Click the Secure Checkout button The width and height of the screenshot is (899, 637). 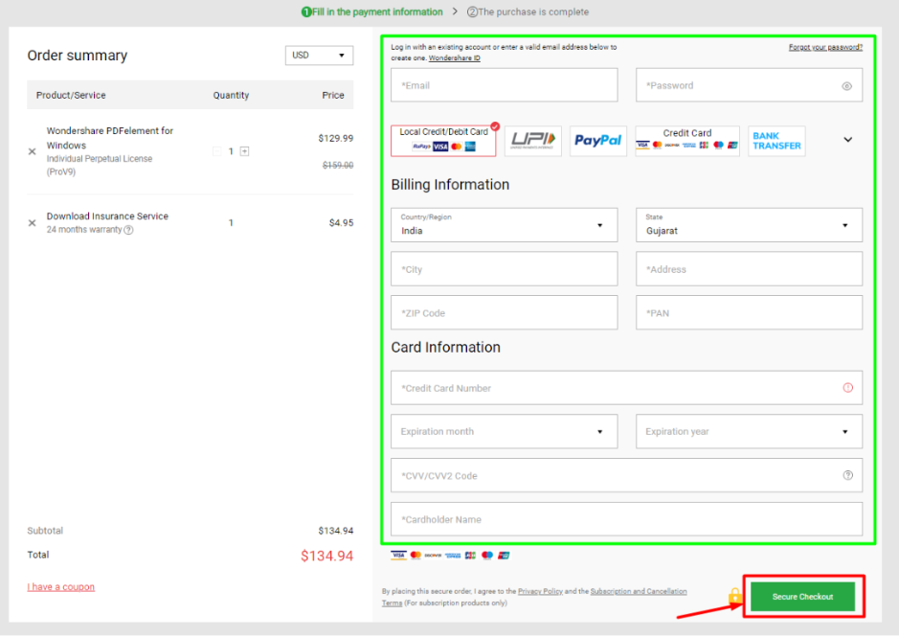tap(802, 597)
